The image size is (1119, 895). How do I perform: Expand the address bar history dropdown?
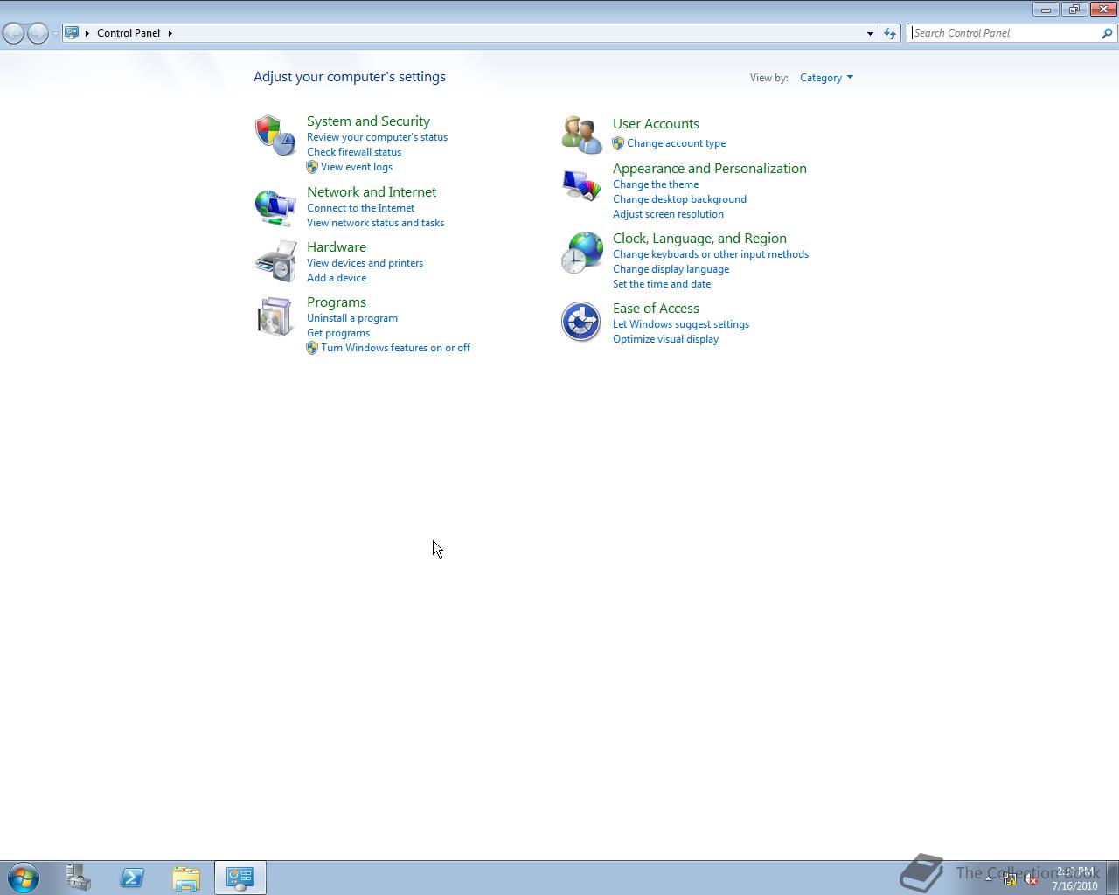click(870, 33)
